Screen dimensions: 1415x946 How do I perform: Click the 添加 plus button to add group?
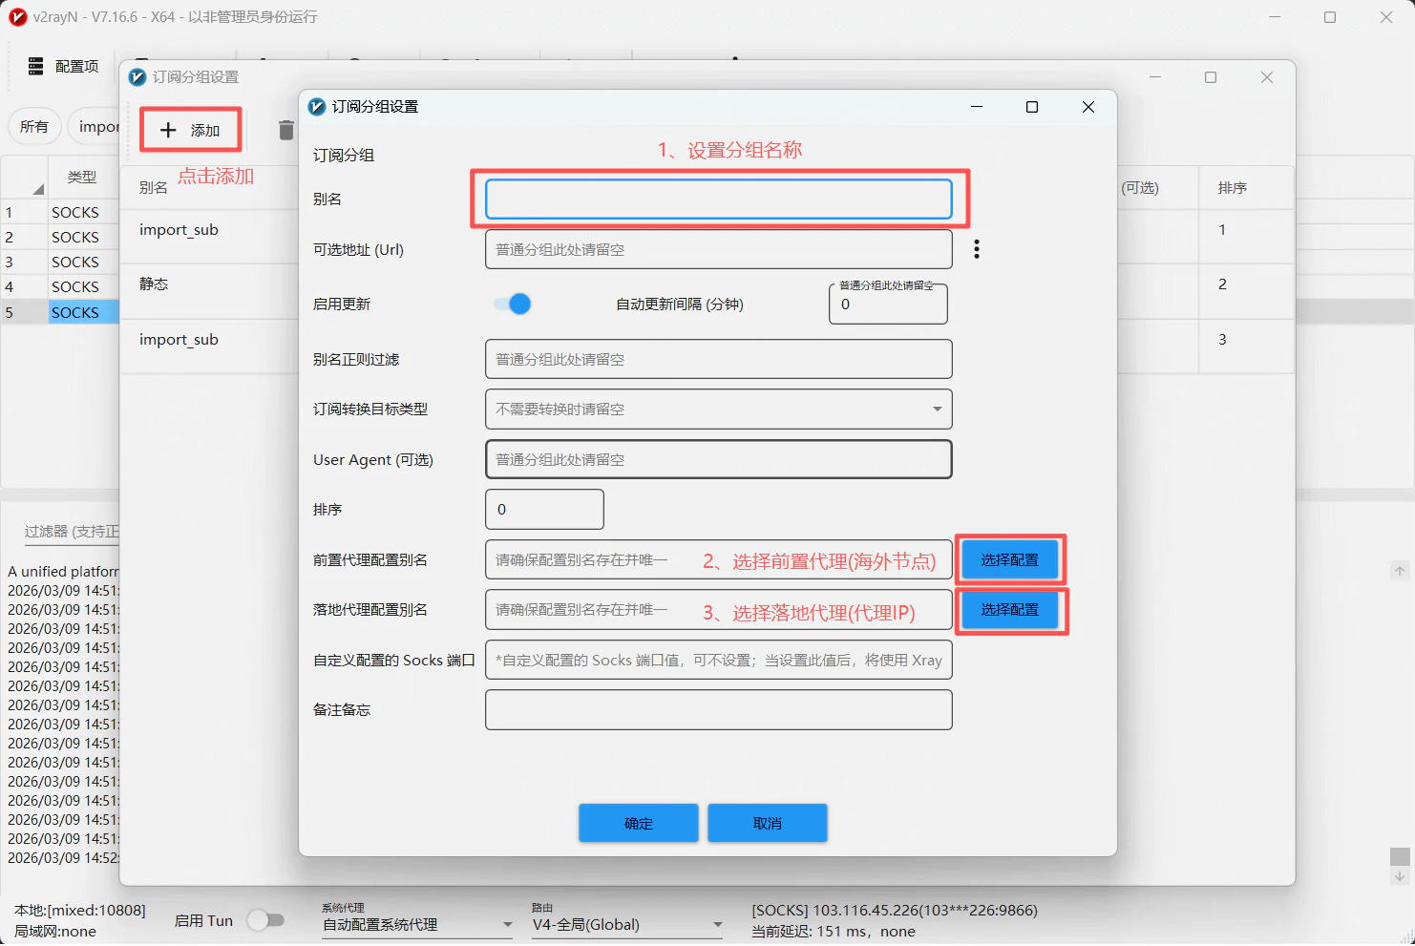point(190,130)
